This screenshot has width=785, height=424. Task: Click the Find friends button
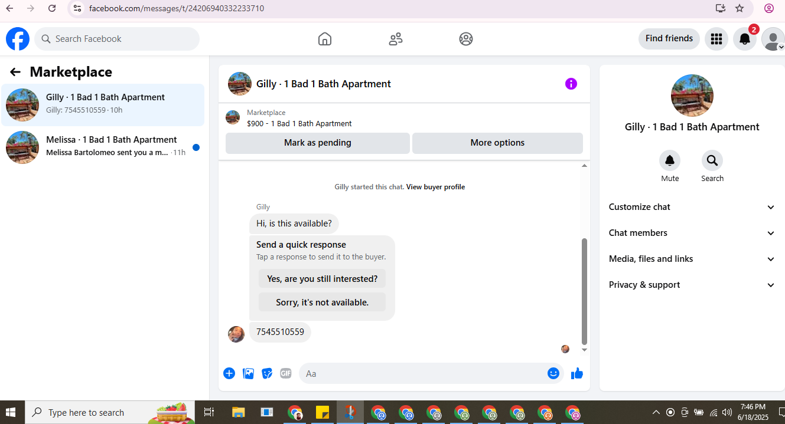tap(669, 38)
